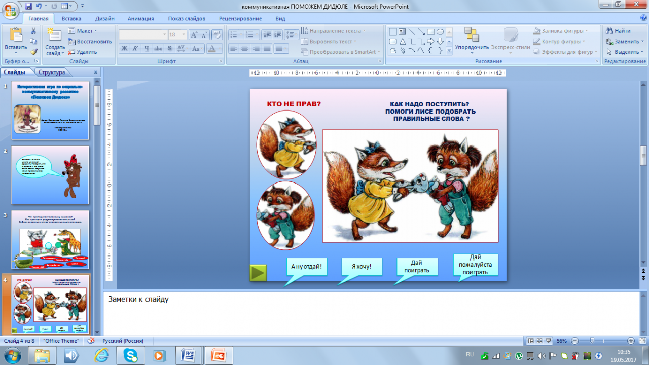Align text right in paragraph group
This screenshot has width=649, height=365.
(x=256, y=49)
